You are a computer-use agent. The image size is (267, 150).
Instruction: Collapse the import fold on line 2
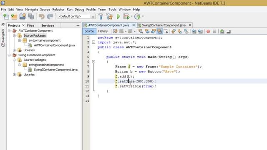[93, 42]
